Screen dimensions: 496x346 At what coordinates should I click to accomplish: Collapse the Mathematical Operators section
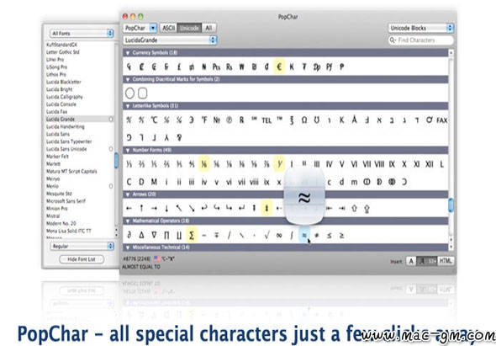pos(128,221)
